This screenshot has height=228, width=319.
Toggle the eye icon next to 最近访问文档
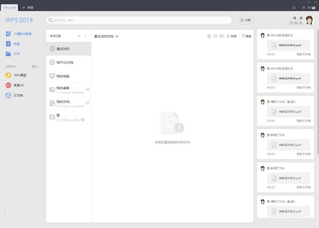coord(117,37)
